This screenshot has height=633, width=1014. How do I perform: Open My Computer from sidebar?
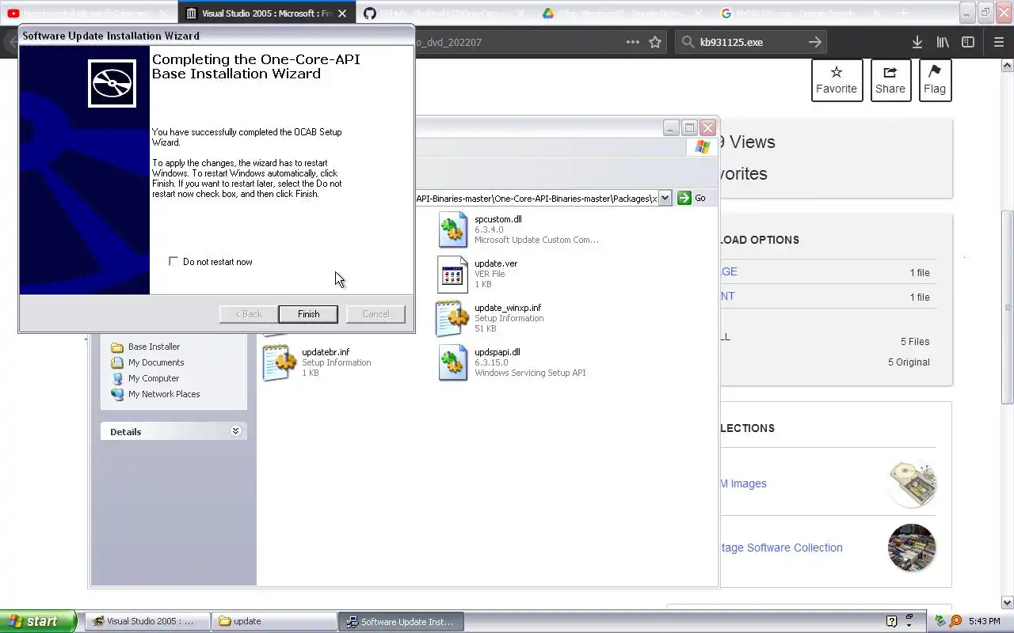tap(154, 378)
